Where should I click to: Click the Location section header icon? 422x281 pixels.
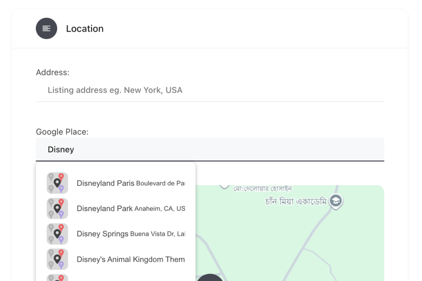point(46,28)
